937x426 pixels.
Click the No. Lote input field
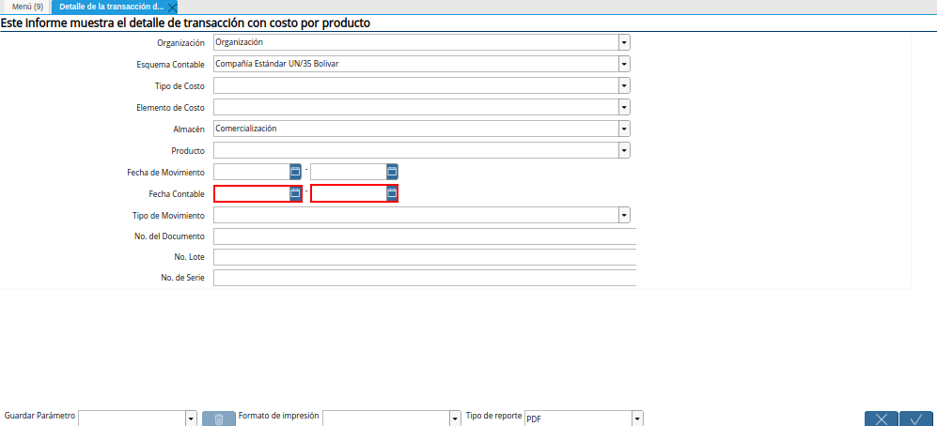click(424, 257)
